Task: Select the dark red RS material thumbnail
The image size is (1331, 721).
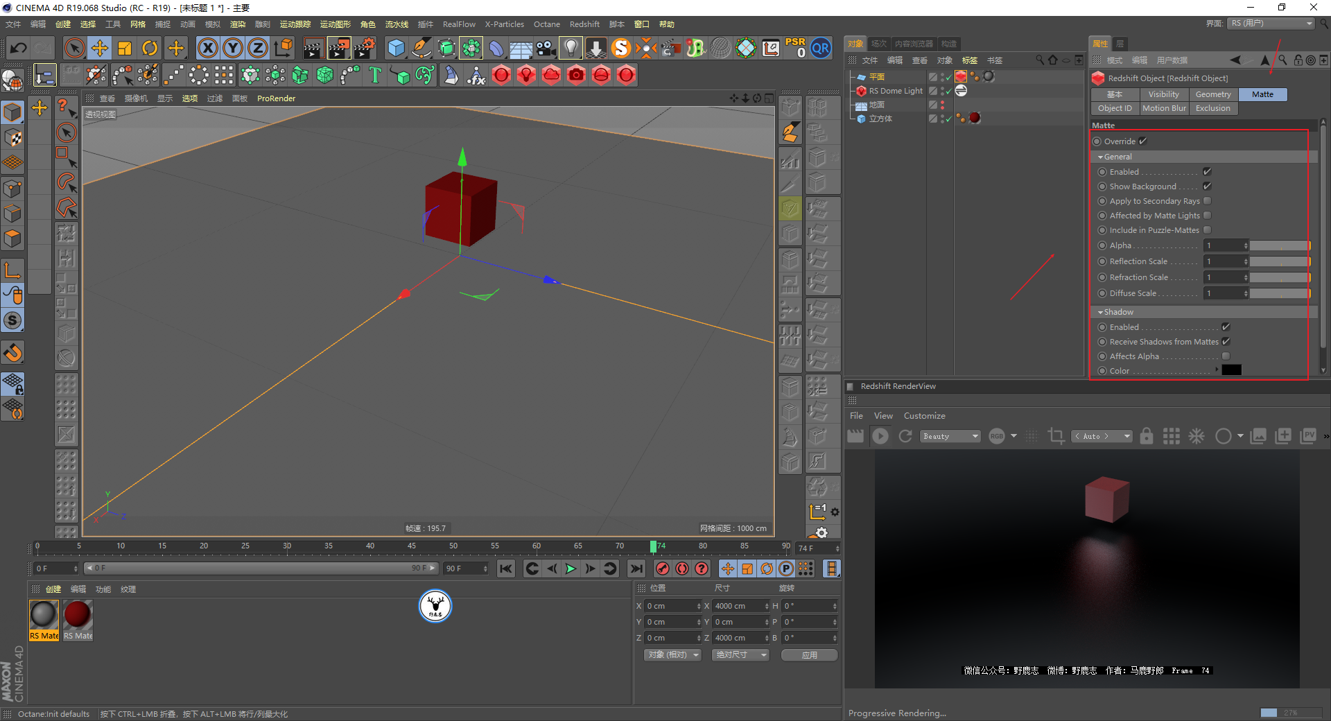Action: [78, 615]
